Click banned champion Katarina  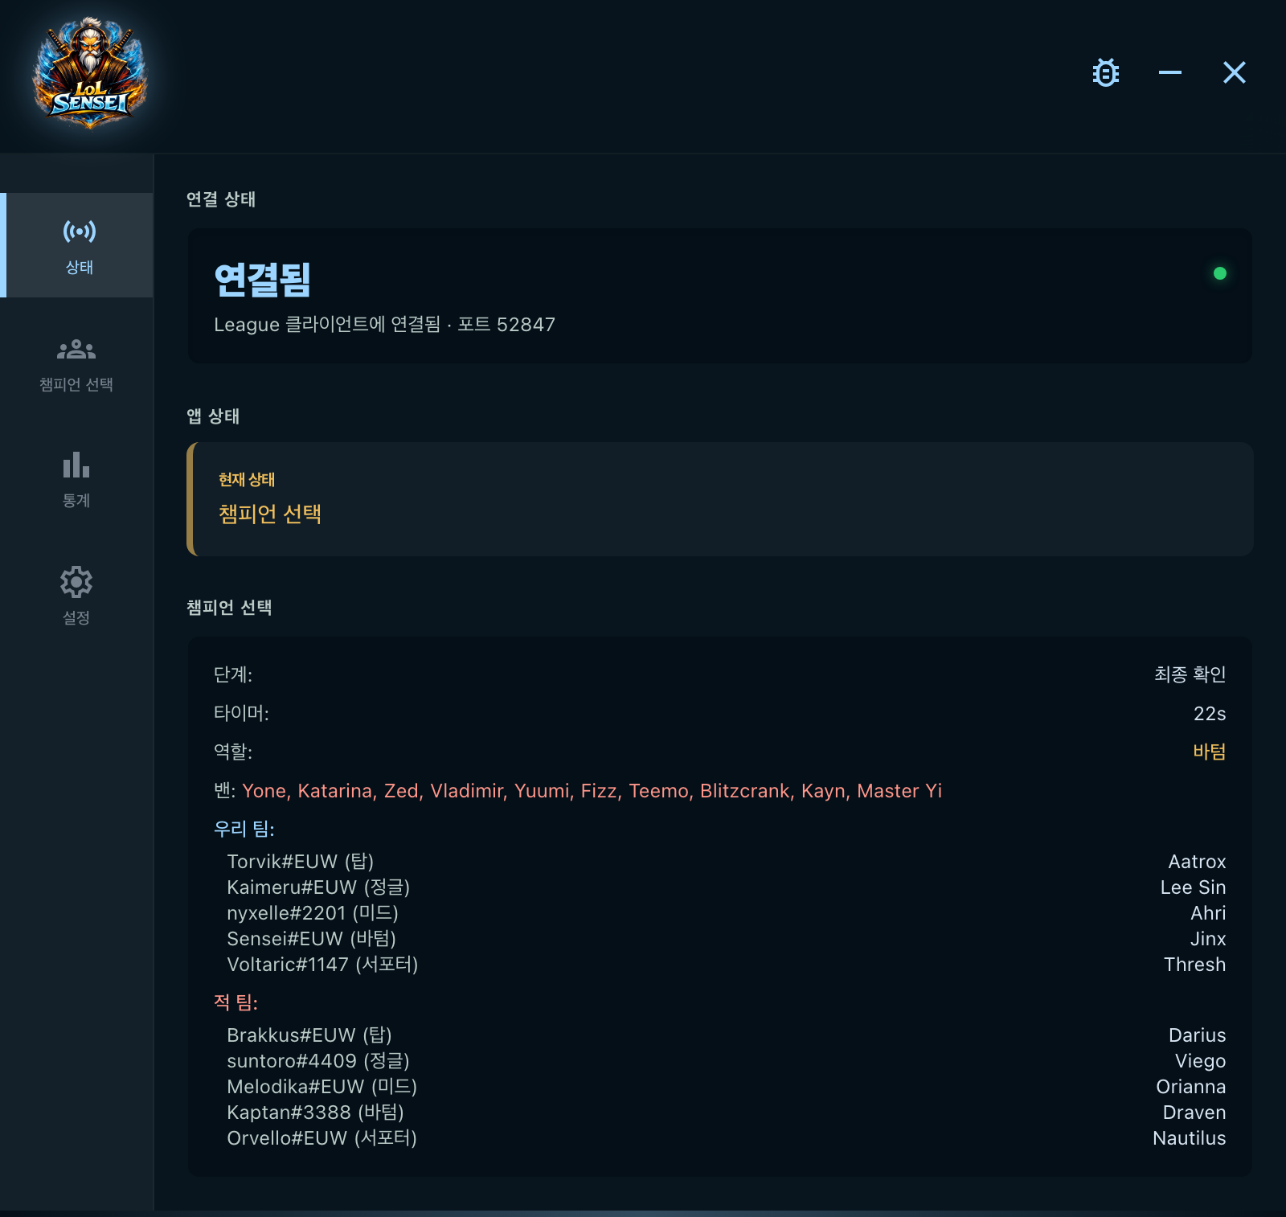(x=335, y=791)
